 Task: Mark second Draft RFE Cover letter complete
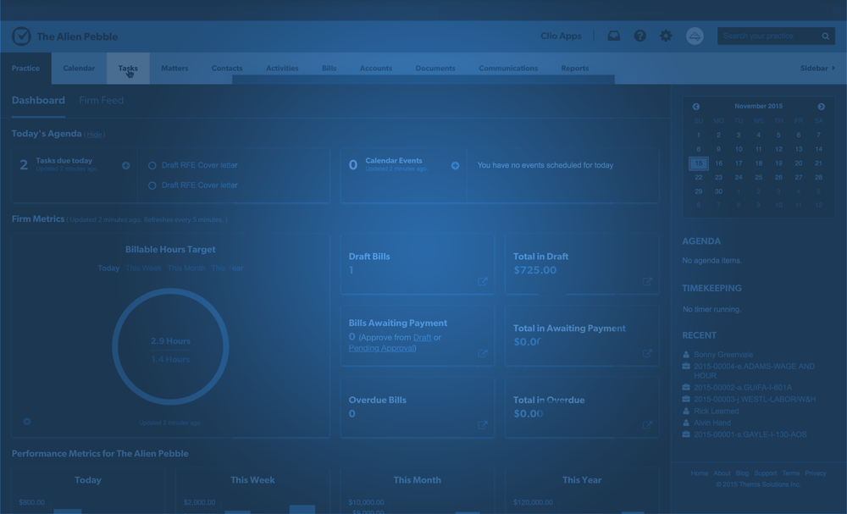(152, 185)
